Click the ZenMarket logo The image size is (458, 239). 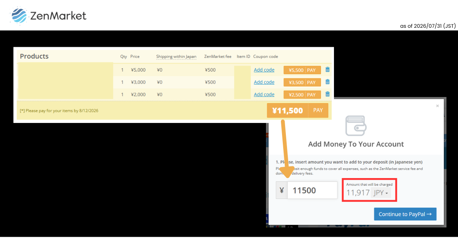point(49,16)
